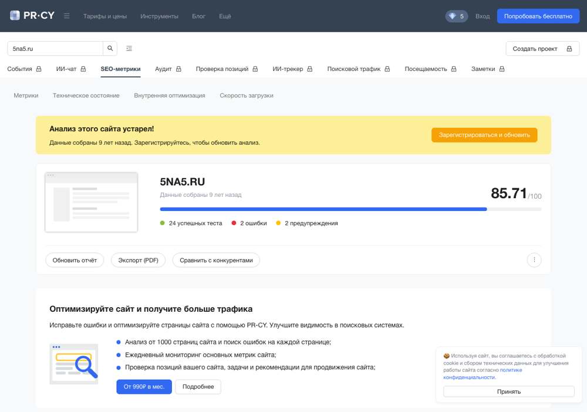Click Анализ этого сайта устарел heading
Viewport: 587px width, 412px height.
pos(102,128)
